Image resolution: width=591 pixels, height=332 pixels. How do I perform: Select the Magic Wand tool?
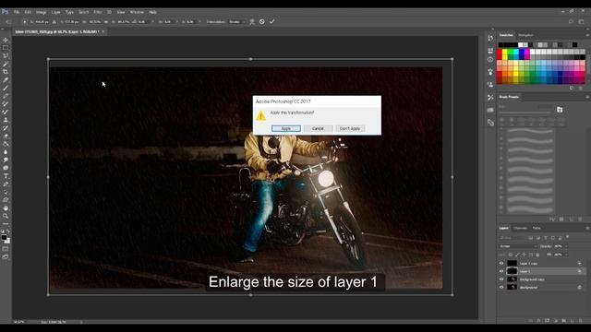(6, 64)
